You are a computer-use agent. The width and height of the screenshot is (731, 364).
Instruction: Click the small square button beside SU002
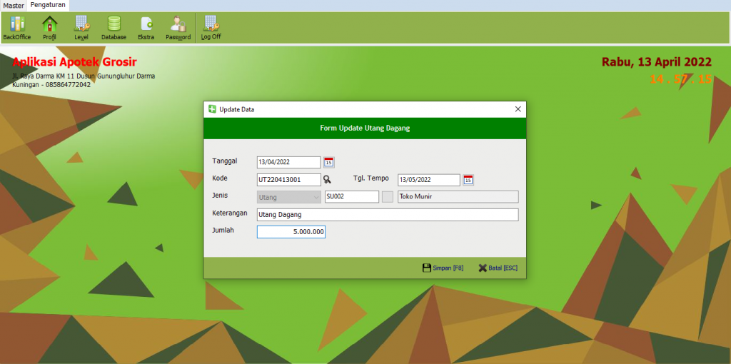387,197
